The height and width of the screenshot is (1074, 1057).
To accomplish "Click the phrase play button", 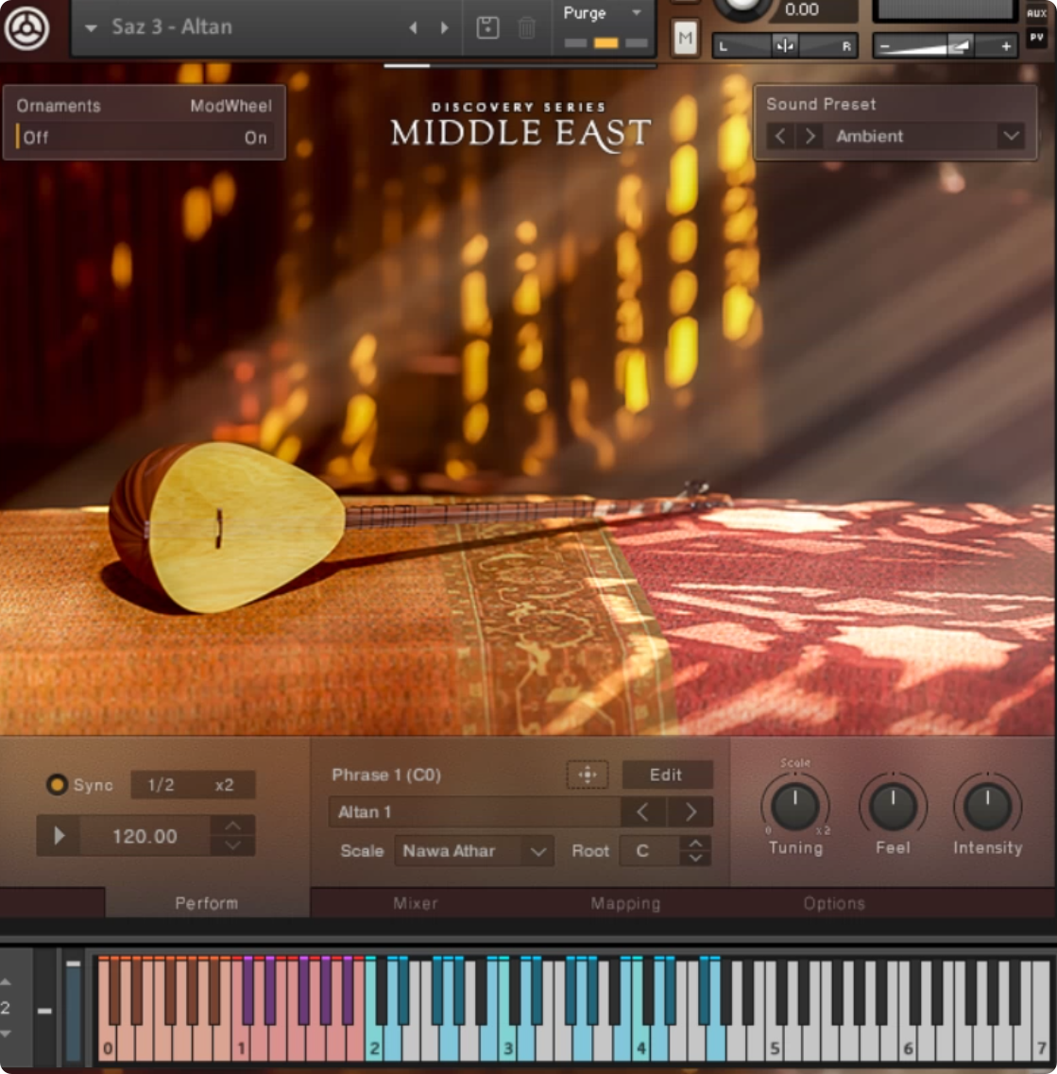I will click(59, 835).
